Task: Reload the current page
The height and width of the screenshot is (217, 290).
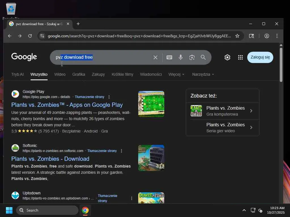Action: 30,36
